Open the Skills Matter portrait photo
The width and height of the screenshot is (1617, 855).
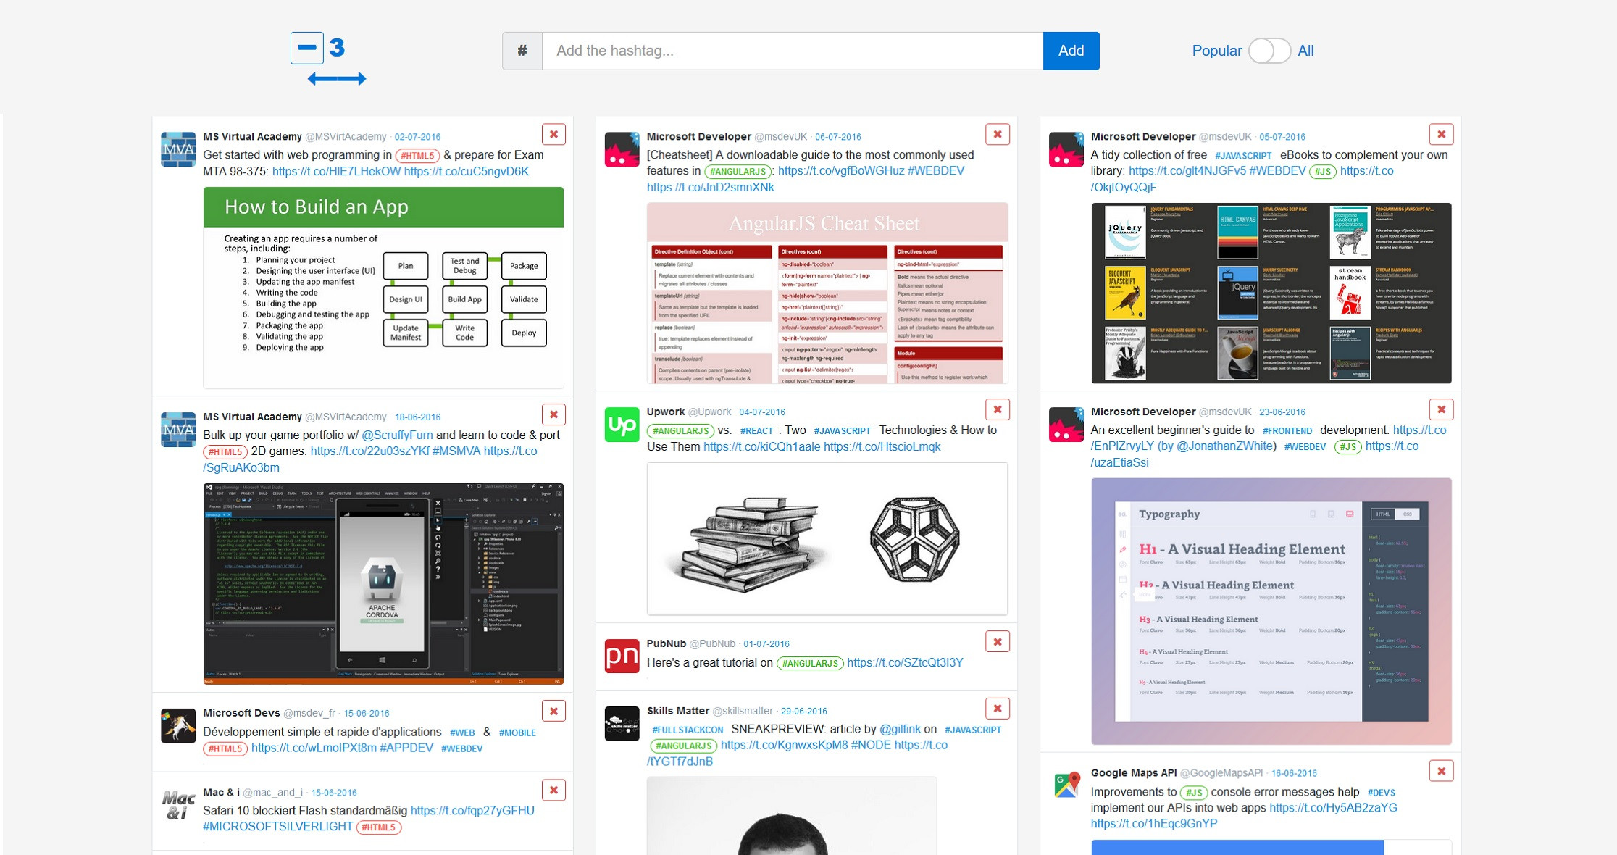click(x=791, y=816)
